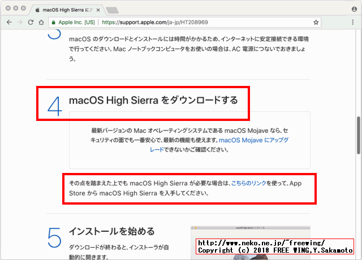The height and width of the screenshot is (260, 362).
Task: Click the red window close button
Action: click(8, 8)
